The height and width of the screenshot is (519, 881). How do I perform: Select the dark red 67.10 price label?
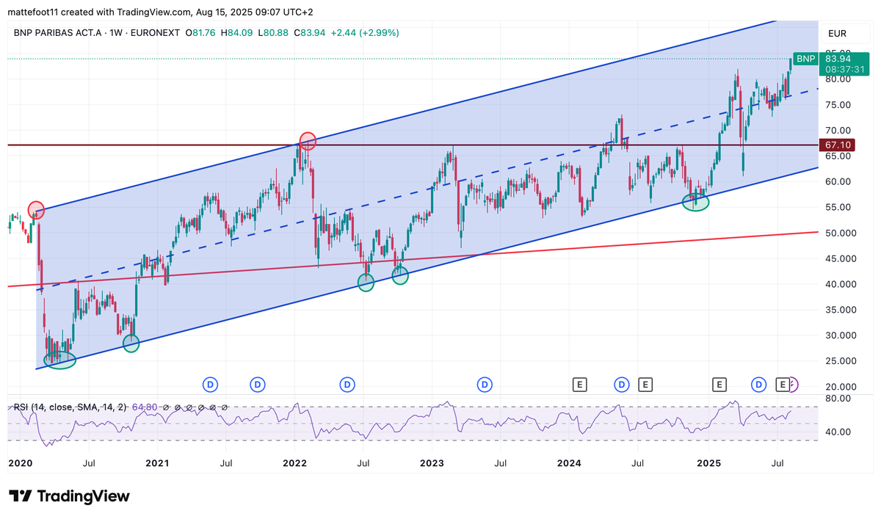point(838,145)
